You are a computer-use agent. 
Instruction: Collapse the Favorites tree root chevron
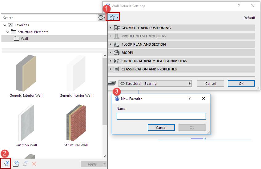coord(5,25)
